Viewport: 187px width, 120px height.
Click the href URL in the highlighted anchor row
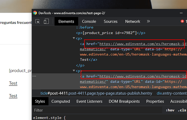pyautogui.click(x=143, y=76)
